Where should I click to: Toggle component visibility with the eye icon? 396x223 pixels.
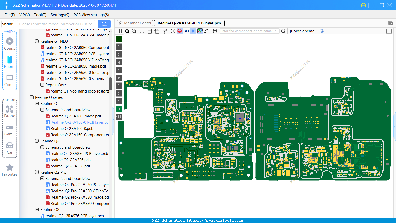point(322,31)
